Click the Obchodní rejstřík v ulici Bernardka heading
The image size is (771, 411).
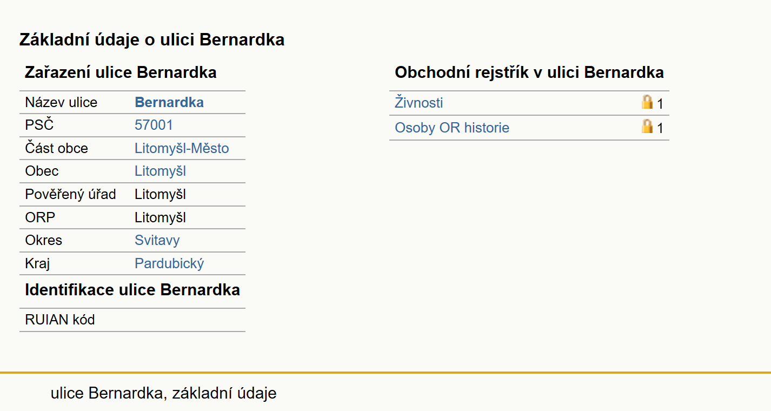[529, 72]
